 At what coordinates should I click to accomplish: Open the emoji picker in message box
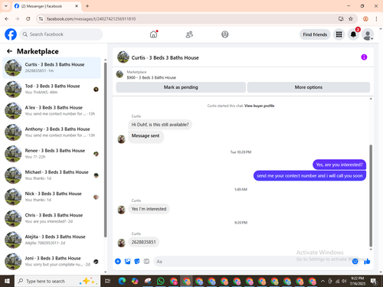[x=355, y=261]
